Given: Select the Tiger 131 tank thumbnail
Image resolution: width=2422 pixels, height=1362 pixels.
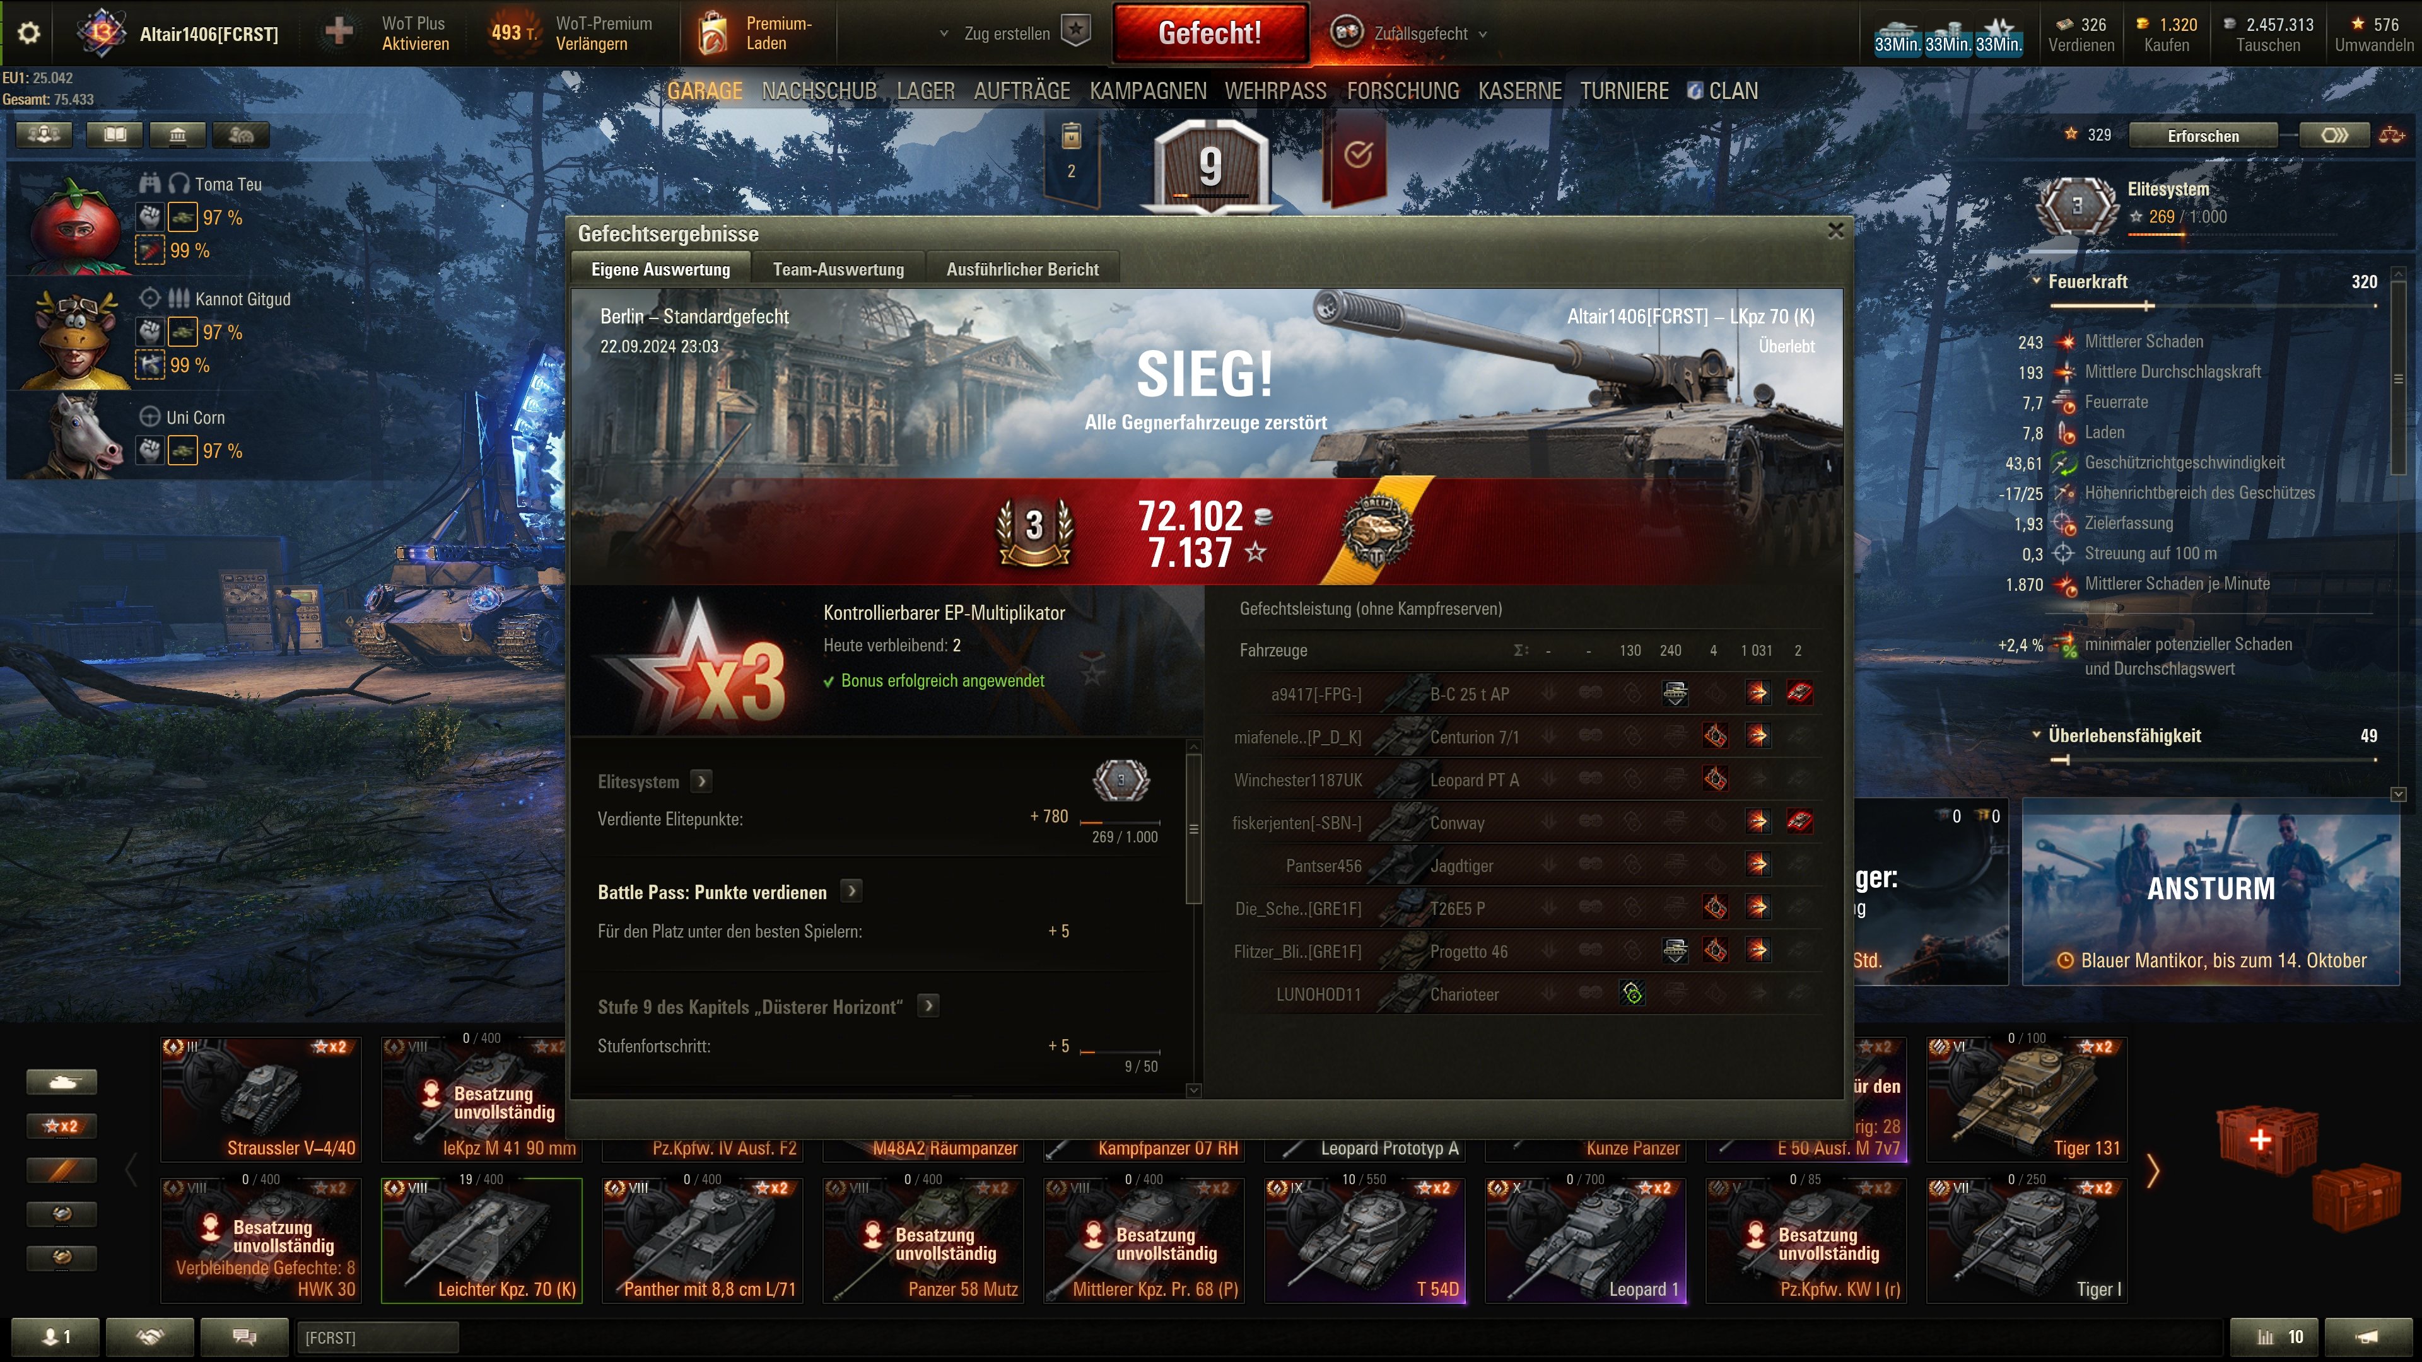Looking at the screenshot, I should (2026, 1100).
